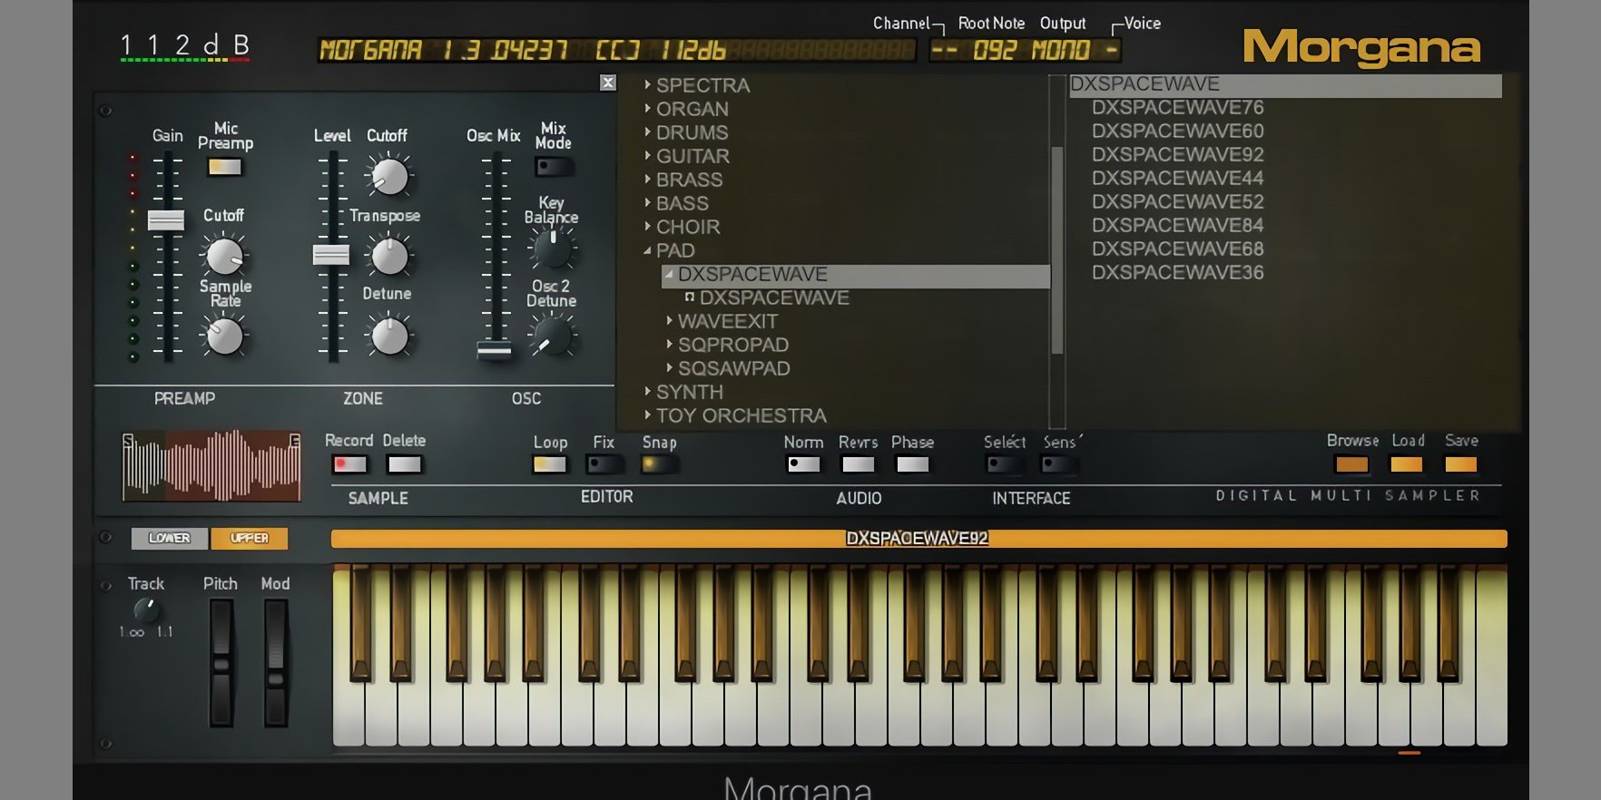1601x800 pixels.
Task: Click the Track knob
Action: coord(146,610)
